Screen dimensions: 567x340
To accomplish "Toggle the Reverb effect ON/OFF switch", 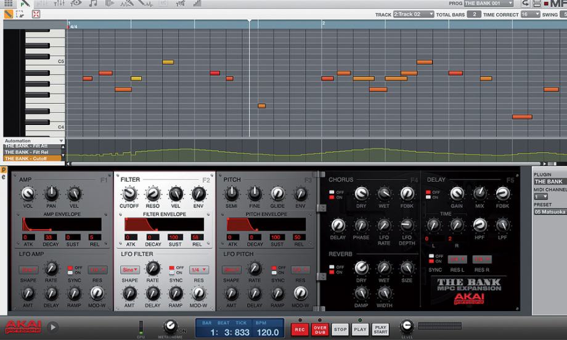I will coord(332,269).
